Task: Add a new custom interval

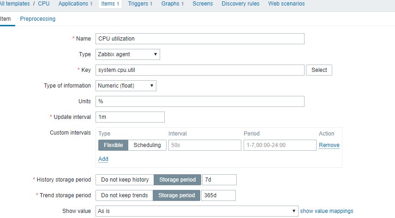Action: tap(103, 159)
